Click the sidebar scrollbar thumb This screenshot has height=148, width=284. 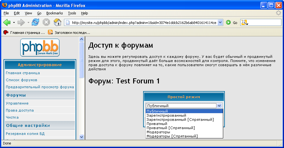[x=81, y=60]
